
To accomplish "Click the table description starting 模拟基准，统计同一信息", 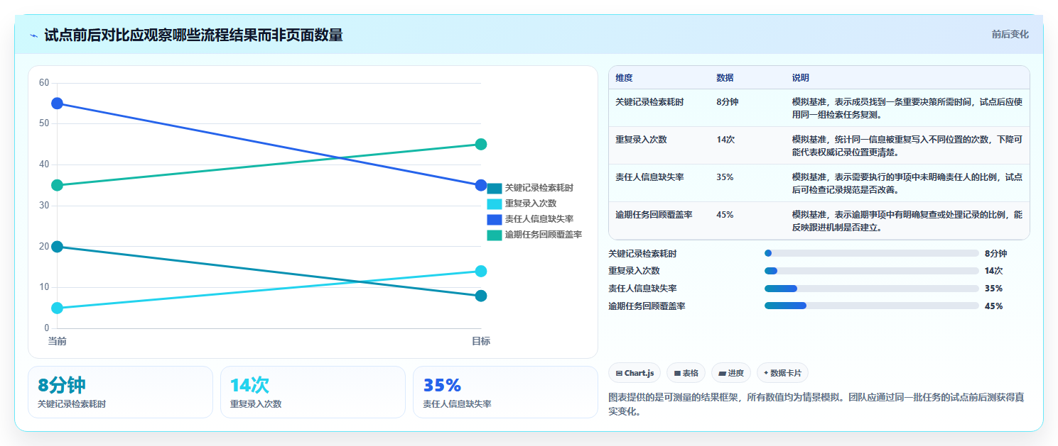I will (x=907, y=146).
